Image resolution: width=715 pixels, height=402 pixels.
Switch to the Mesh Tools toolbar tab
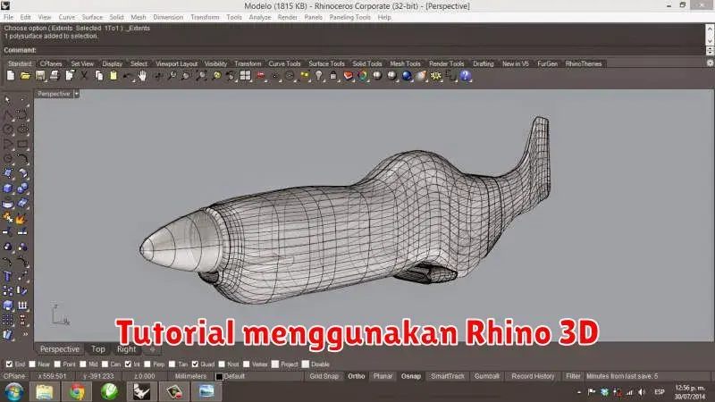(405, 63)
